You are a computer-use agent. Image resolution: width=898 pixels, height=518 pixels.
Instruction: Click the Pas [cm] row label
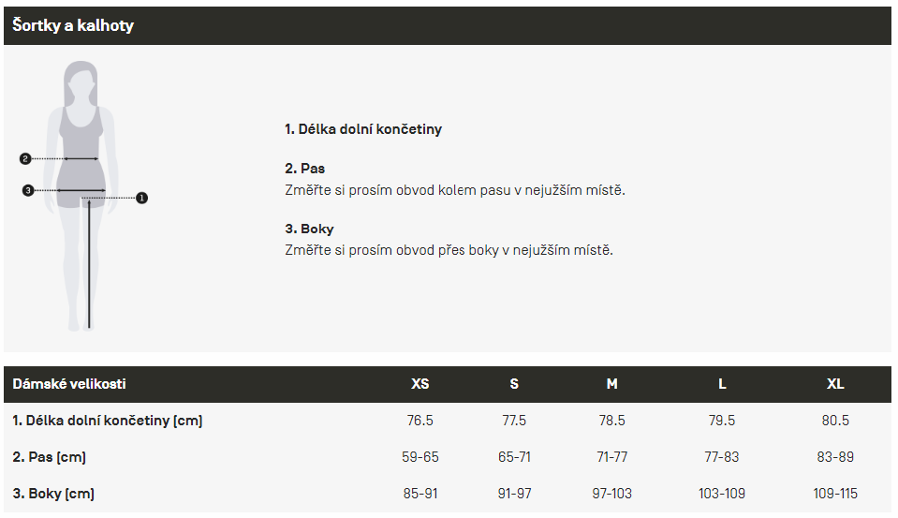point(49,457)
